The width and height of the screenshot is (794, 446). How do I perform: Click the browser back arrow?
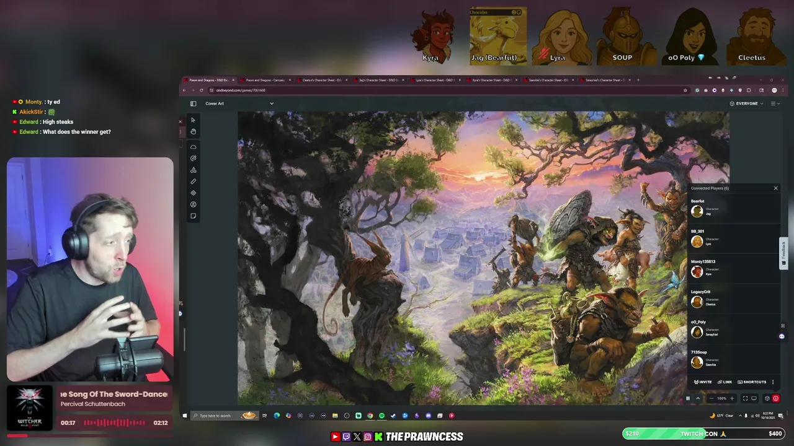[x=184, y=90]
